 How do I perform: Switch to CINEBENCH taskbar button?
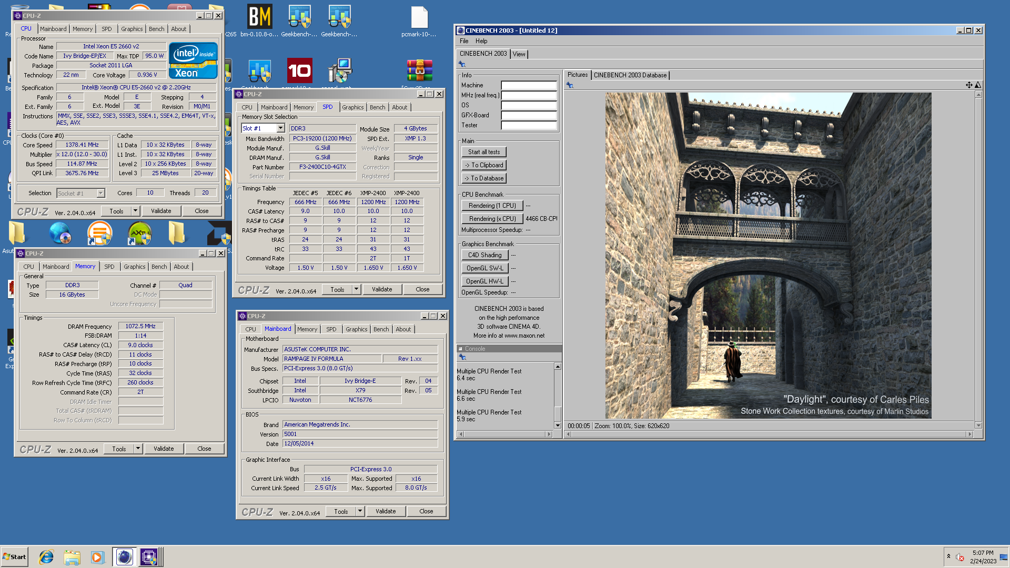(x=124, y=556)
